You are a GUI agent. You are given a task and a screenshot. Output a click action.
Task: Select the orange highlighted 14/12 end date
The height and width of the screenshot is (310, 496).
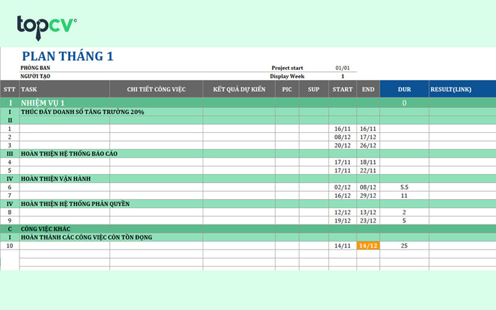click(x=368, y=246)
